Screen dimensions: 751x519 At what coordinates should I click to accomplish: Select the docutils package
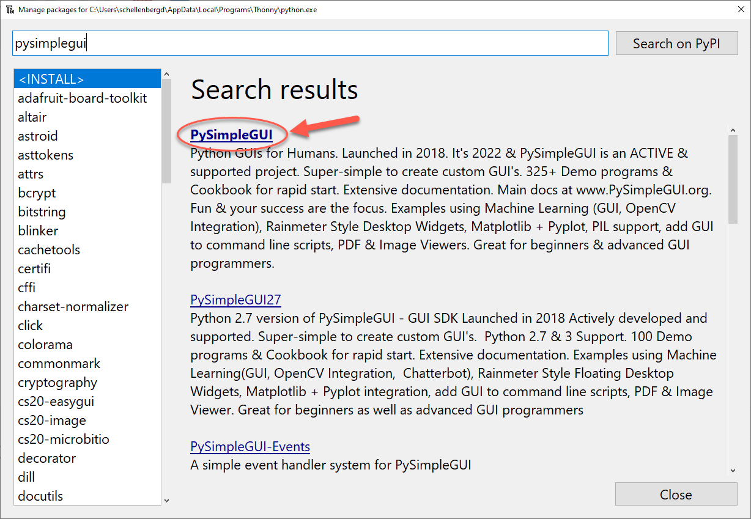coord(40,496)
